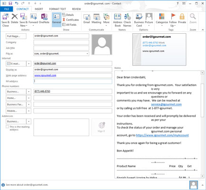The width and height of the screenshot is (206, 190).
Task: Open OneNote from the ribbon
Action: click(x=44, y=18)
